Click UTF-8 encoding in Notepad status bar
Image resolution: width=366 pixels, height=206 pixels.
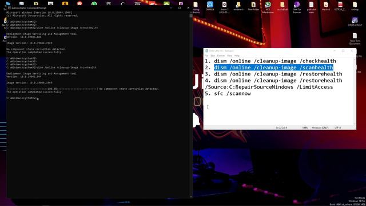click(337, 128)
